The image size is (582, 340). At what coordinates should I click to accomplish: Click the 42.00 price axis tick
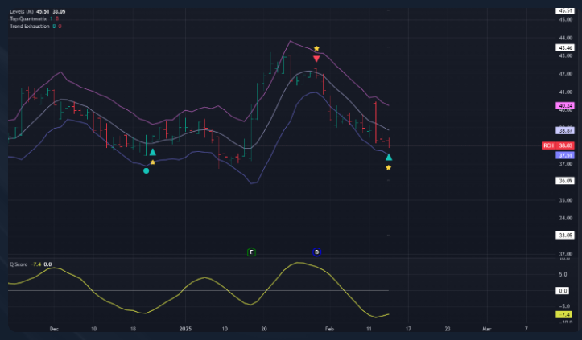566,74
